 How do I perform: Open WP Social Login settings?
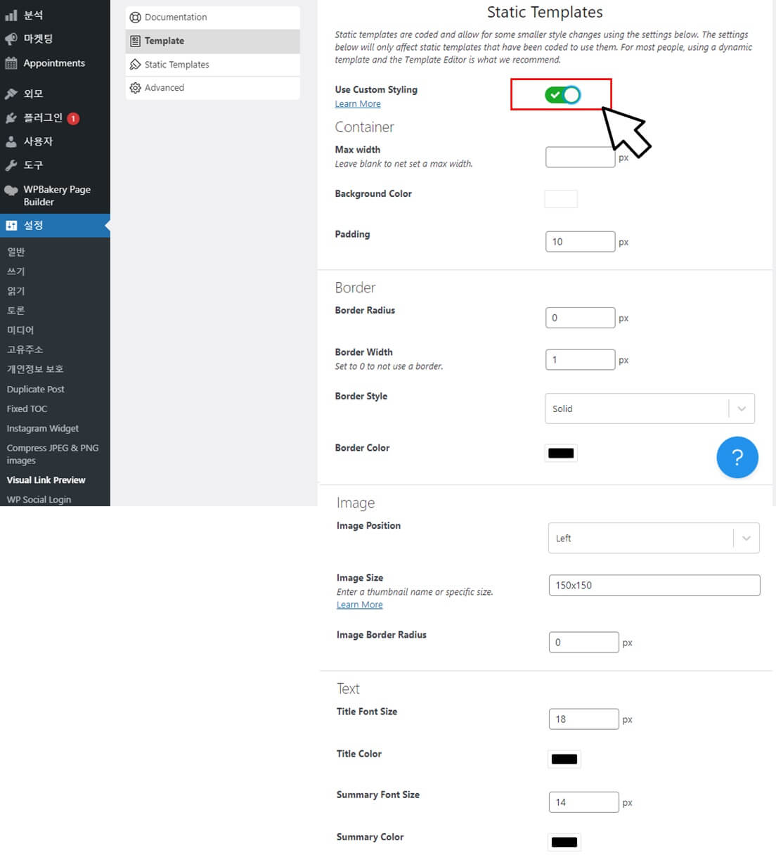[x=39, y=500]
